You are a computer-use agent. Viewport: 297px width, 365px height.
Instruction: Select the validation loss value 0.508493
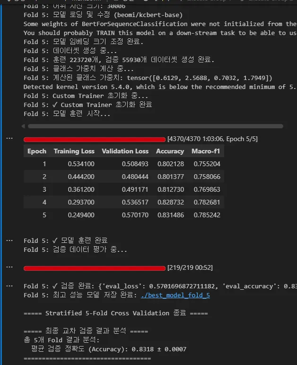pos(135,164)
